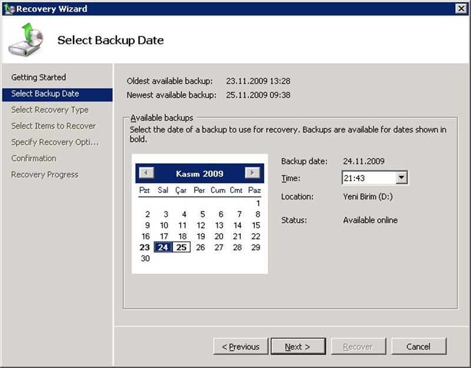Select Recovery Type step in sidebar
This screenshot has width=471, height=368.
(x=50, y=110)
